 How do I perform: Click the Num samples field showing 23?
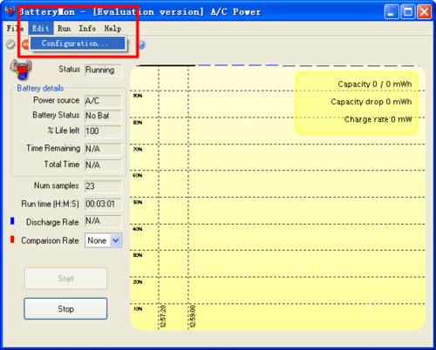pyautogui.click(x=103, y=186)
